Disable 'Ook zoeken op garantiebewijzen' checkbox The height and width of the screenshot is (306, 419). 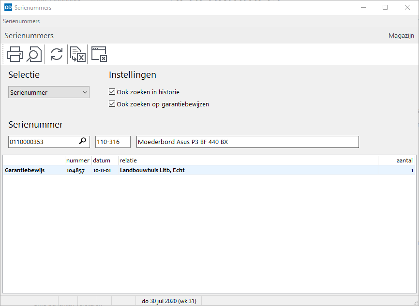pyautogui.click(x=112, y=104)
